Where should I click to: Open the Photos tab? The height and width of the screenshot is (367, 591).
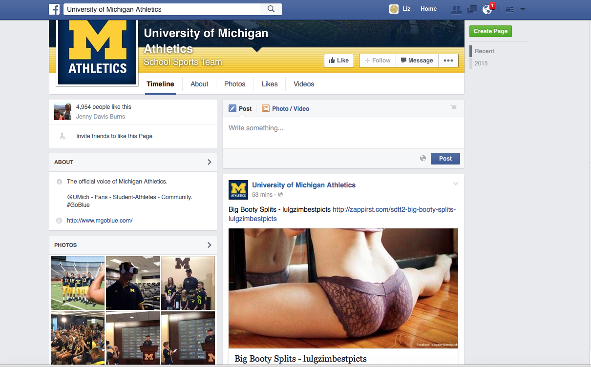click(235, 84)
